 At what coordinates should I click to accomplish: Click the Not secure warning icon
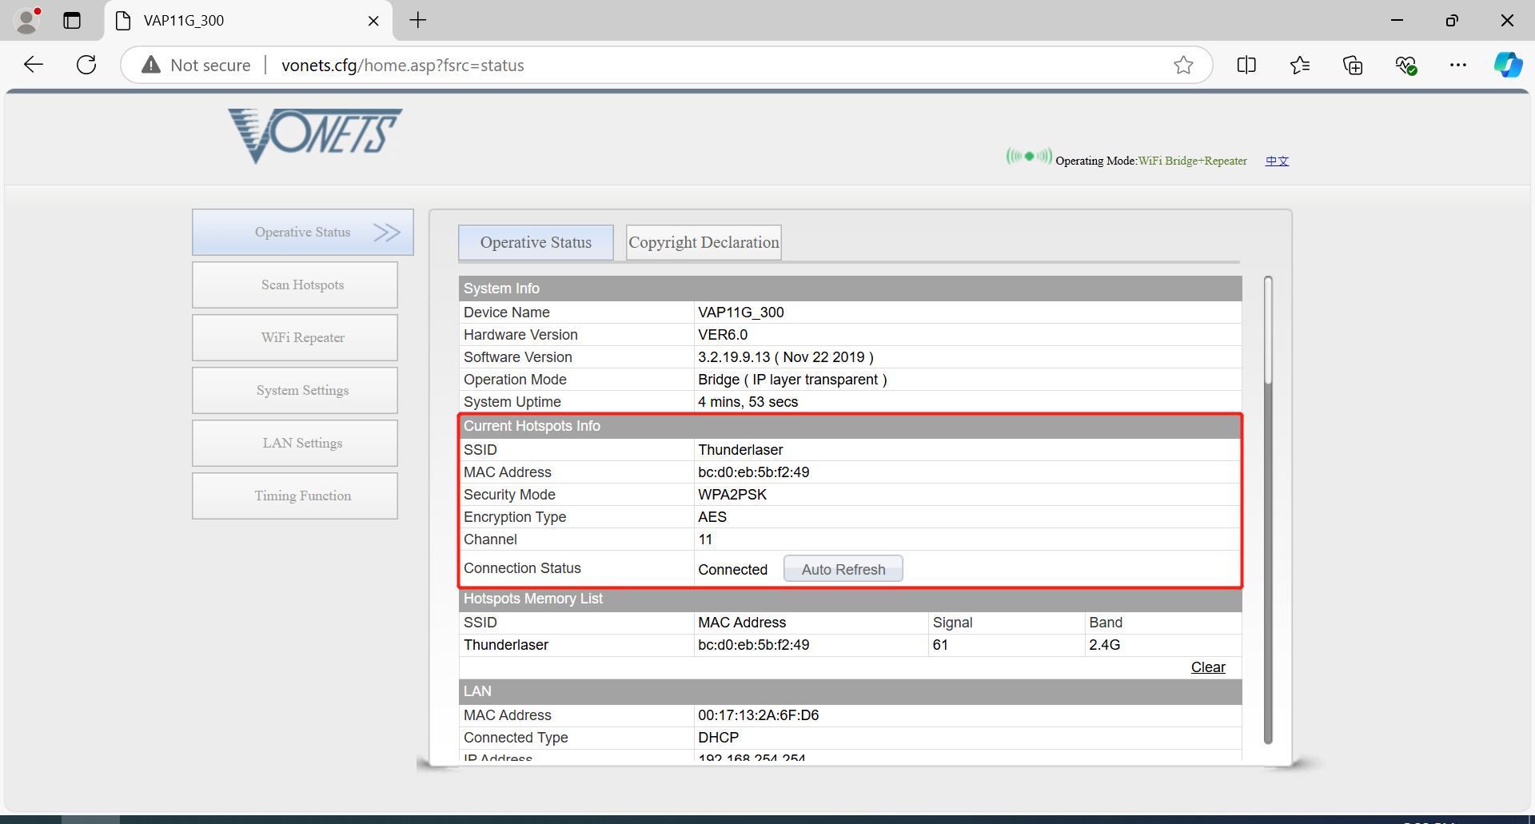151,65
